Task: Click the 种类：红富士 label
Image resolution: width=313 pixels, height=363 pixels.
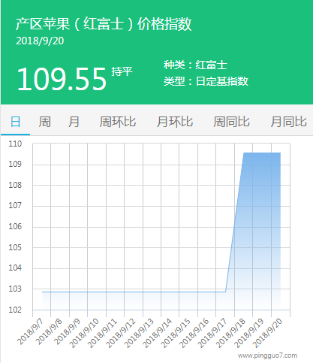Action: click(x=195, y=65)
